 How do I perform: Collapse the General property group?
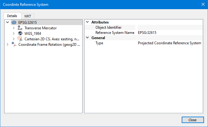(87, 38)
